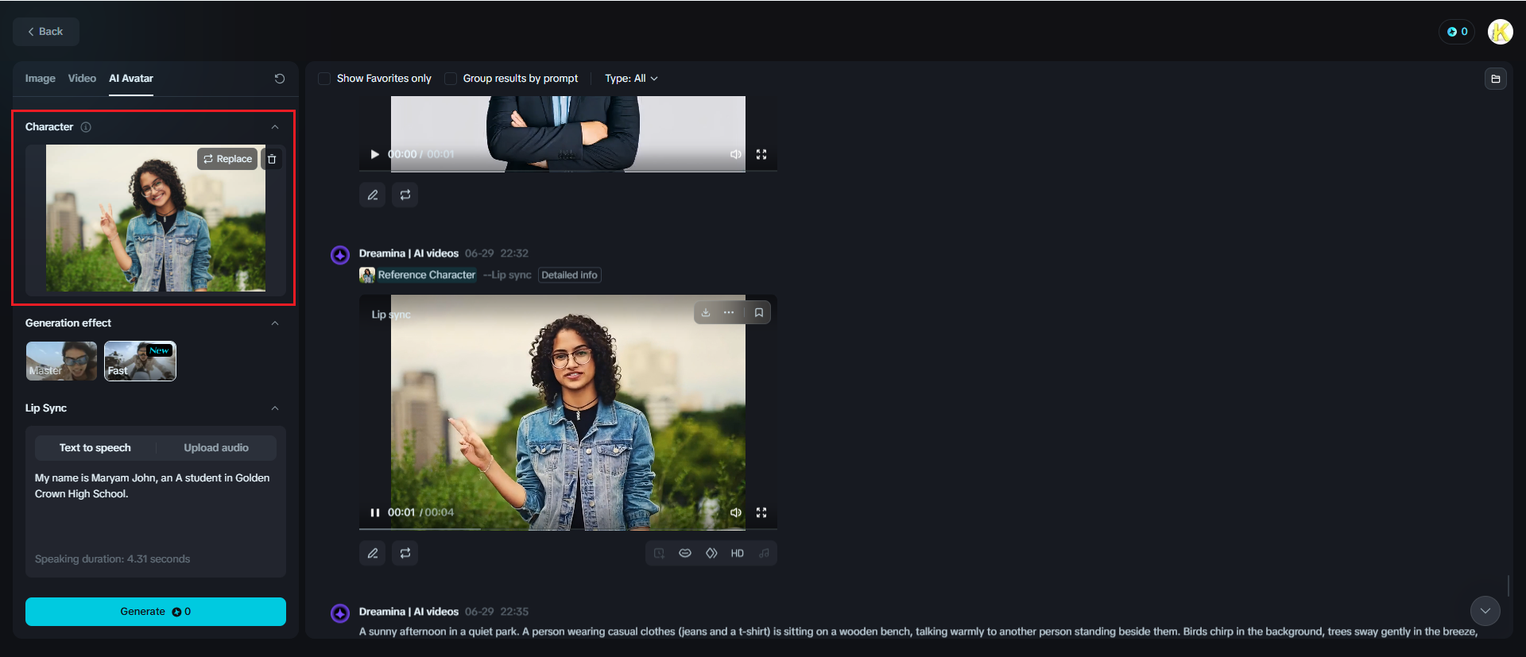Screen dimensions: 1526x657
Task: Seek on the Lip sync video progress bar
Action: 568,528
